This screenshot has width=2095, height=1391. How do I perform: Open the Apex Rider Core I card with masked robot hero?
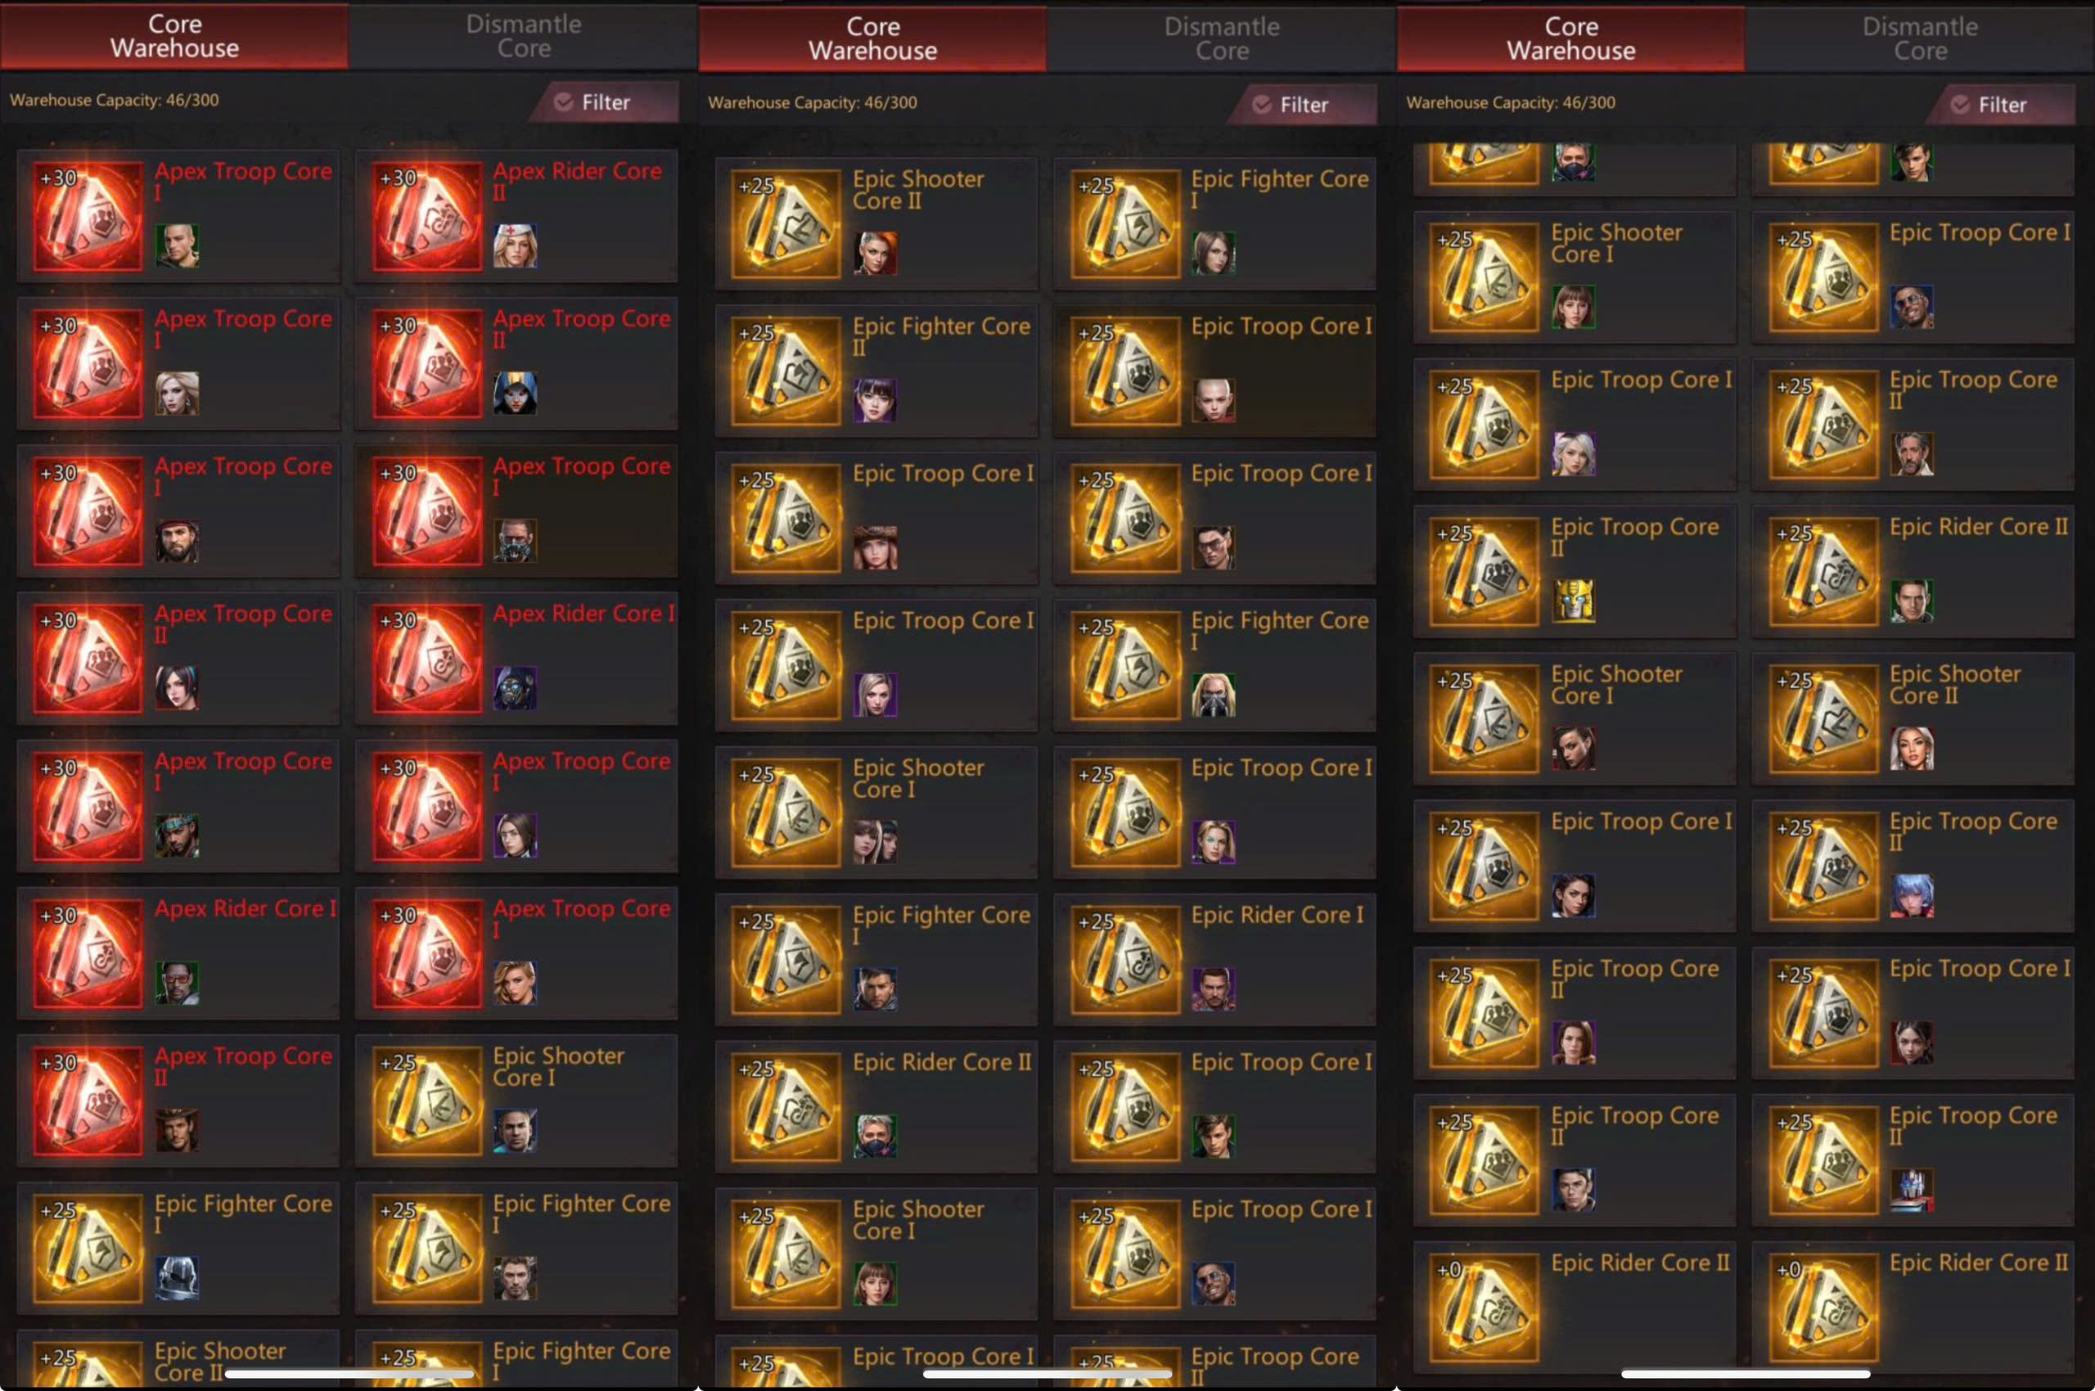point(516,658)
